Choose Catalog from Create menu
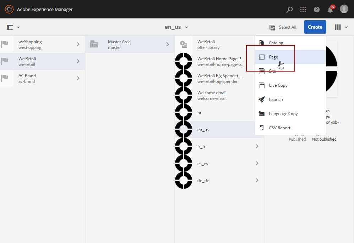The height and width of the screenshot is (243, 354). [x=290, y=43]
